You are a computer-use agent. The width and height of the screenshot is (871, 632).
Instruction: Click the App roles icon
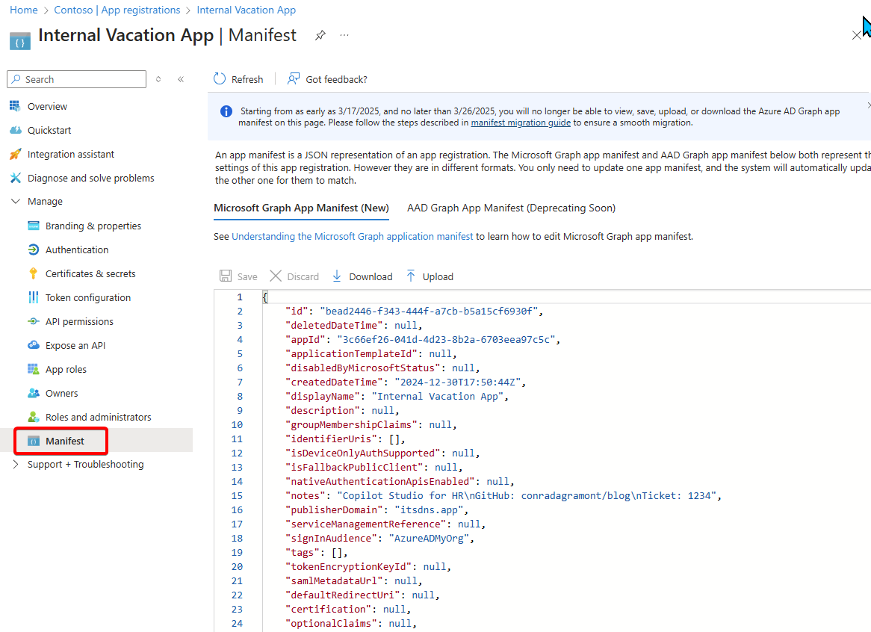(34, 369)
